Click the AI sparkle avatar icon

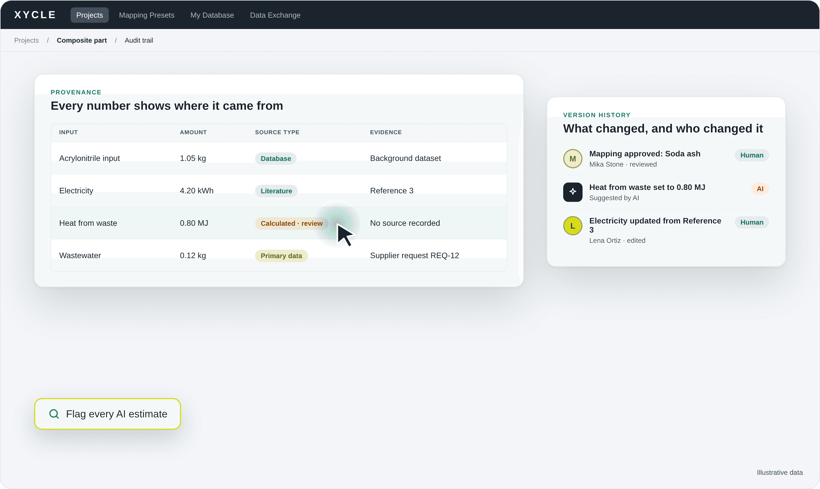click(x=573, y=192)
